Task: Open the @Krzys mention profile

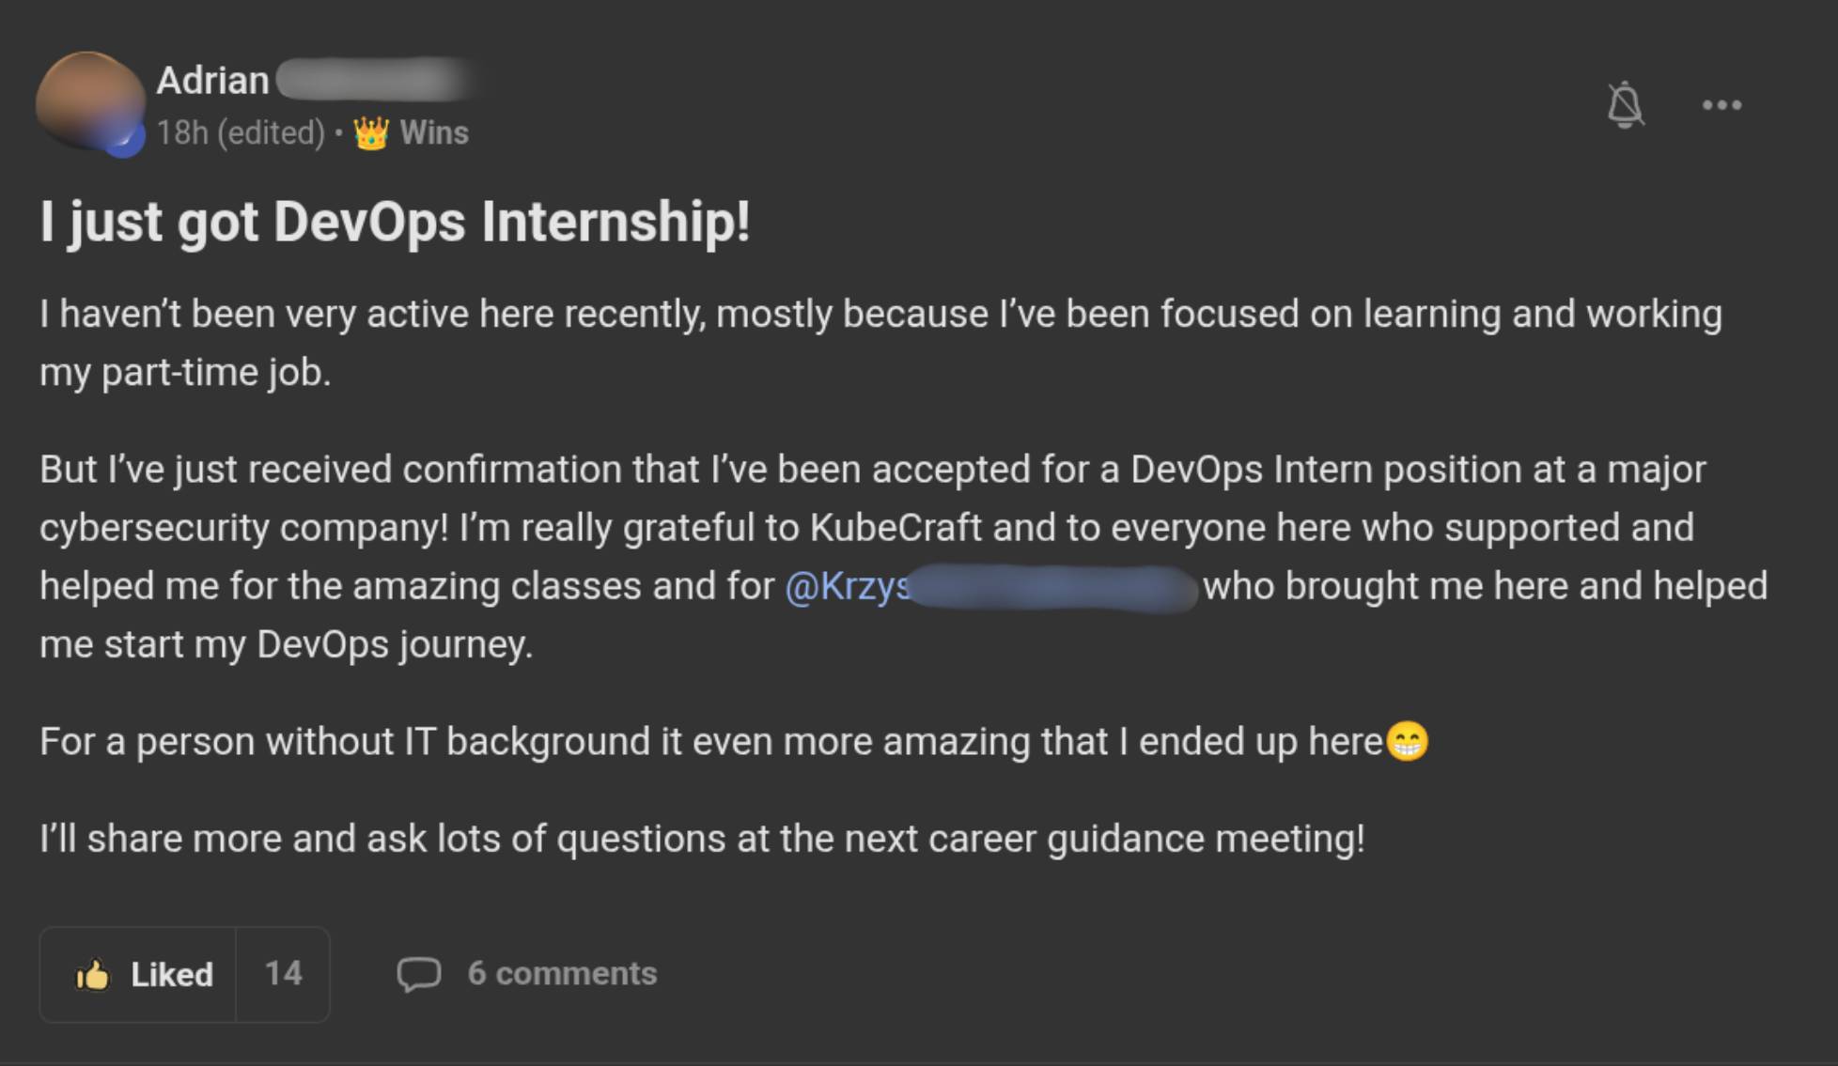Action: pyautogui.click(x=848, y=587)
